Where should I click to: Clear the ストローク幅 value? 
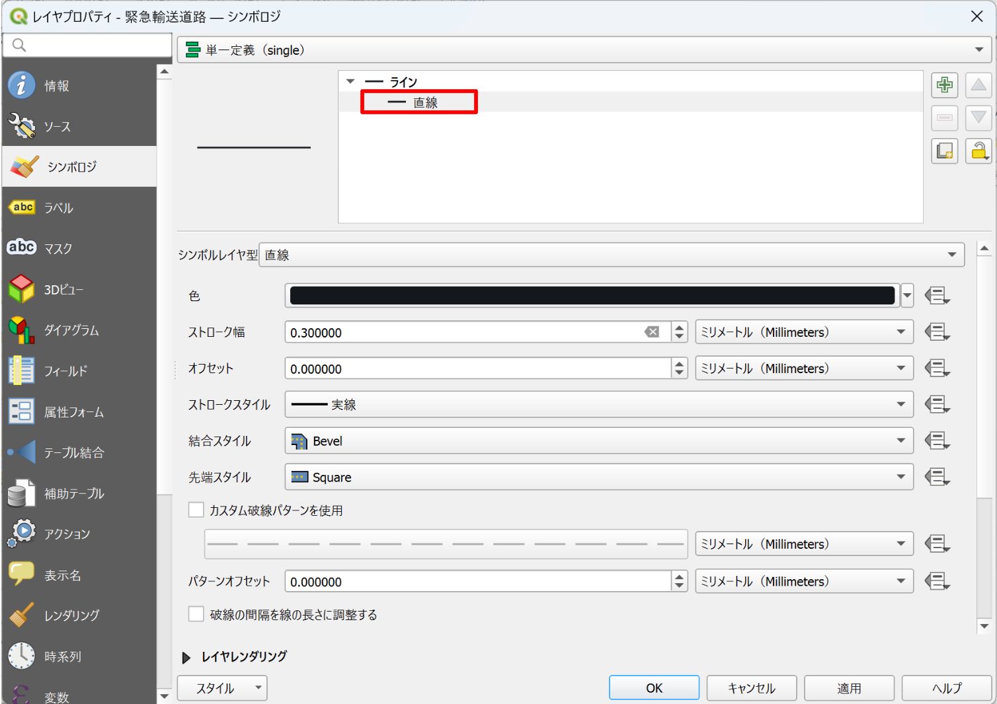pos(652,332)
